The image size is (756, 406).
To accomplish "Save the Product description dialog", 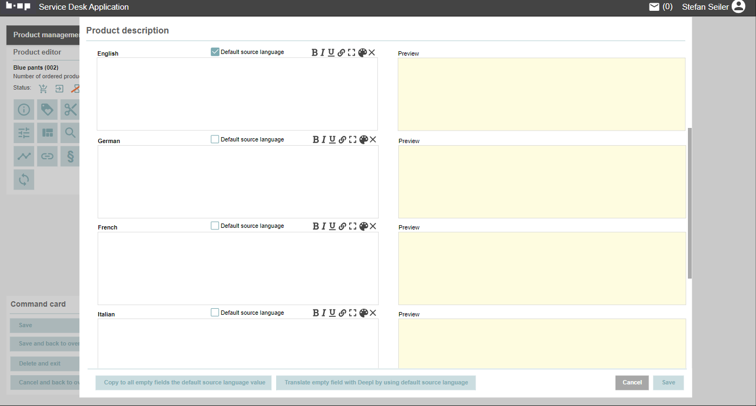I will [x=668, y=383].
